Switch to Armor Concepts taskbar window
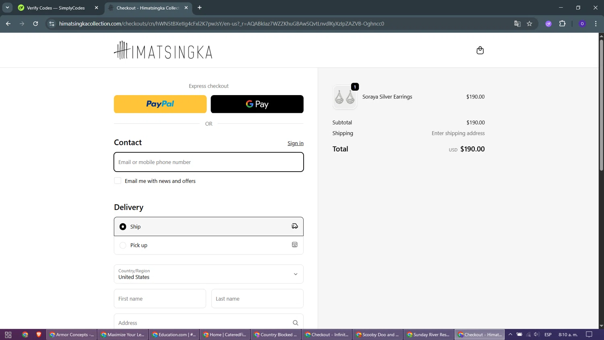 (71, 335)
